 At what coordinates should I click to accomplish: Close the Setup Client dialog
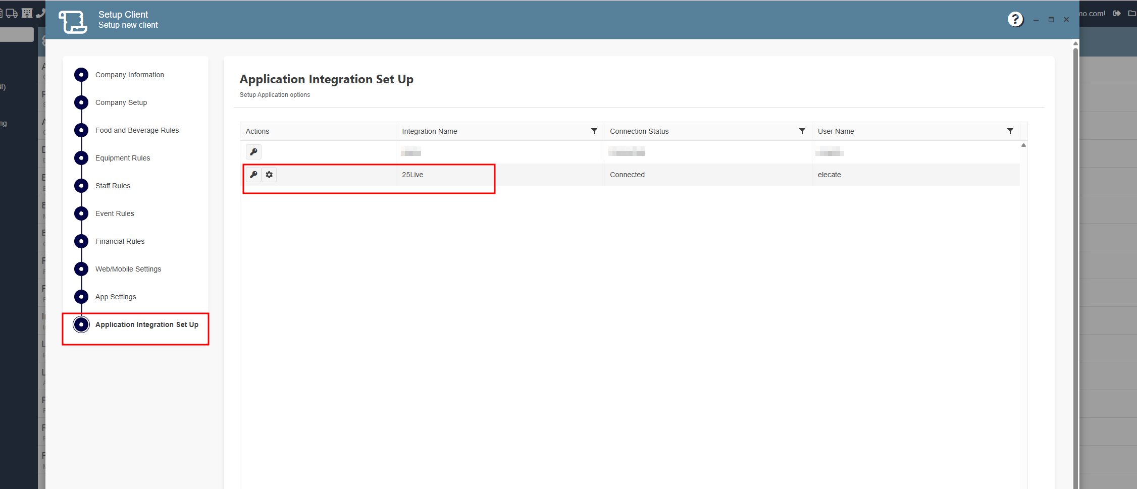[x=1066, y=20]
